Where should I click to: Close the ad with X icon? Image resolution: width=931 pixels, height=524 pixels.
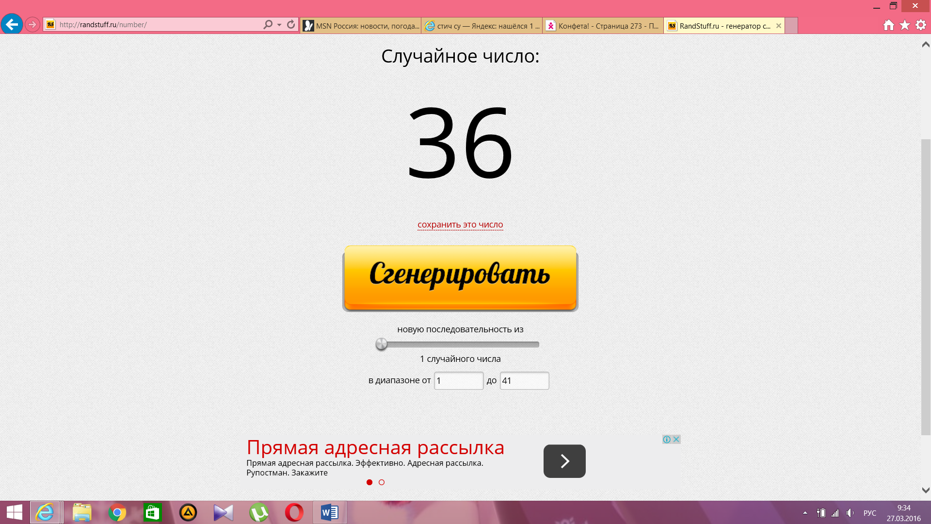pyautogui.click(x=676, y=439)
